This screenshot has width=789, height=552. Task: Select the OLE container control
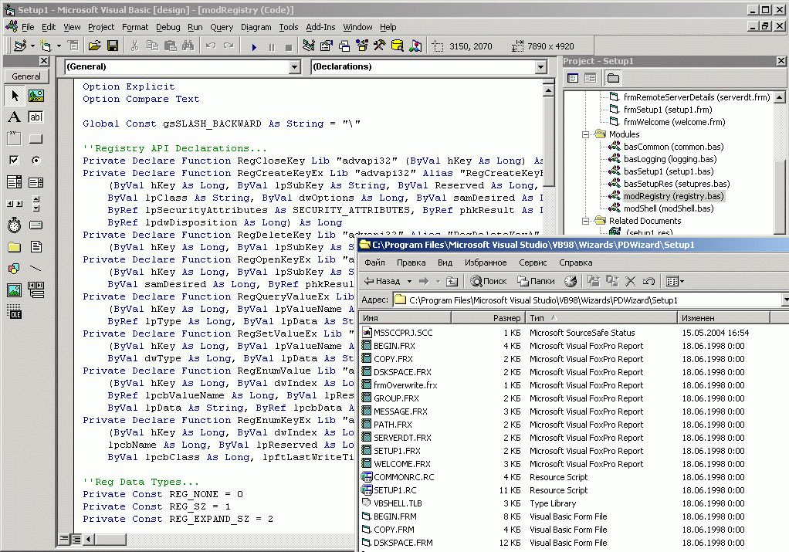pos(14,312)
